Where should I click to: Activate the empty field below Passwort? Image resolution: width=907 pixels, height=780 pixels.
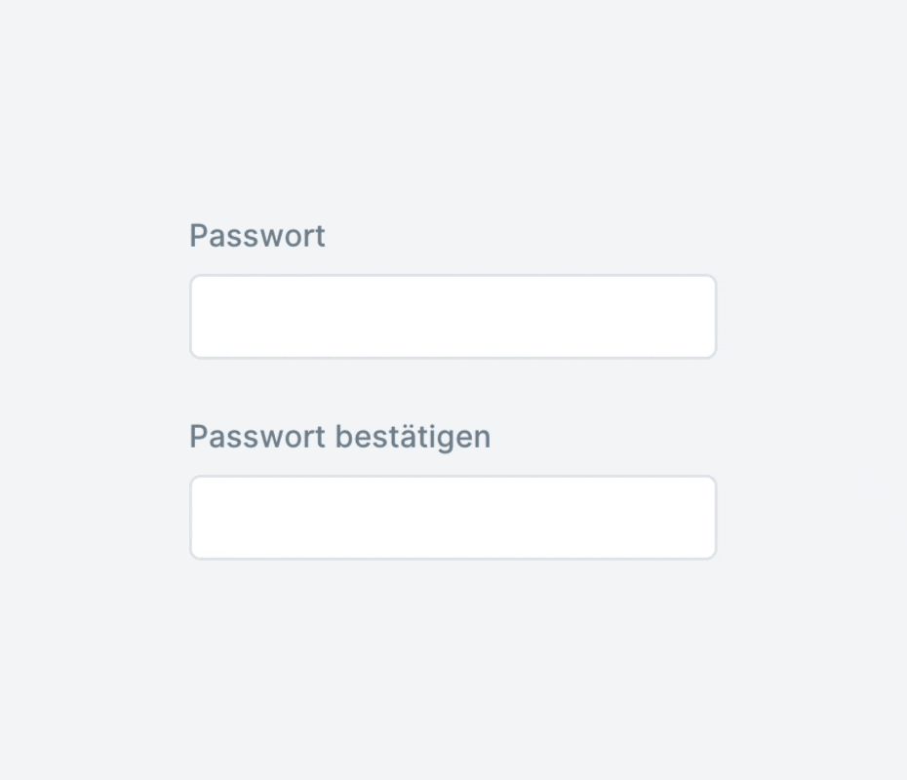click(x=453, y=316)
